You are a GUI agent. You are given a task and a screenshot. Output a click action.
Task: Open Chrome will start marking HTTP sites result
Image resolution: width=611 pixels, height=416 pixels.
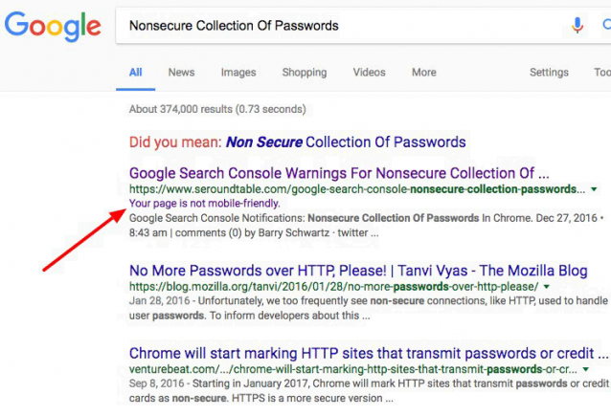click(369, 353)
